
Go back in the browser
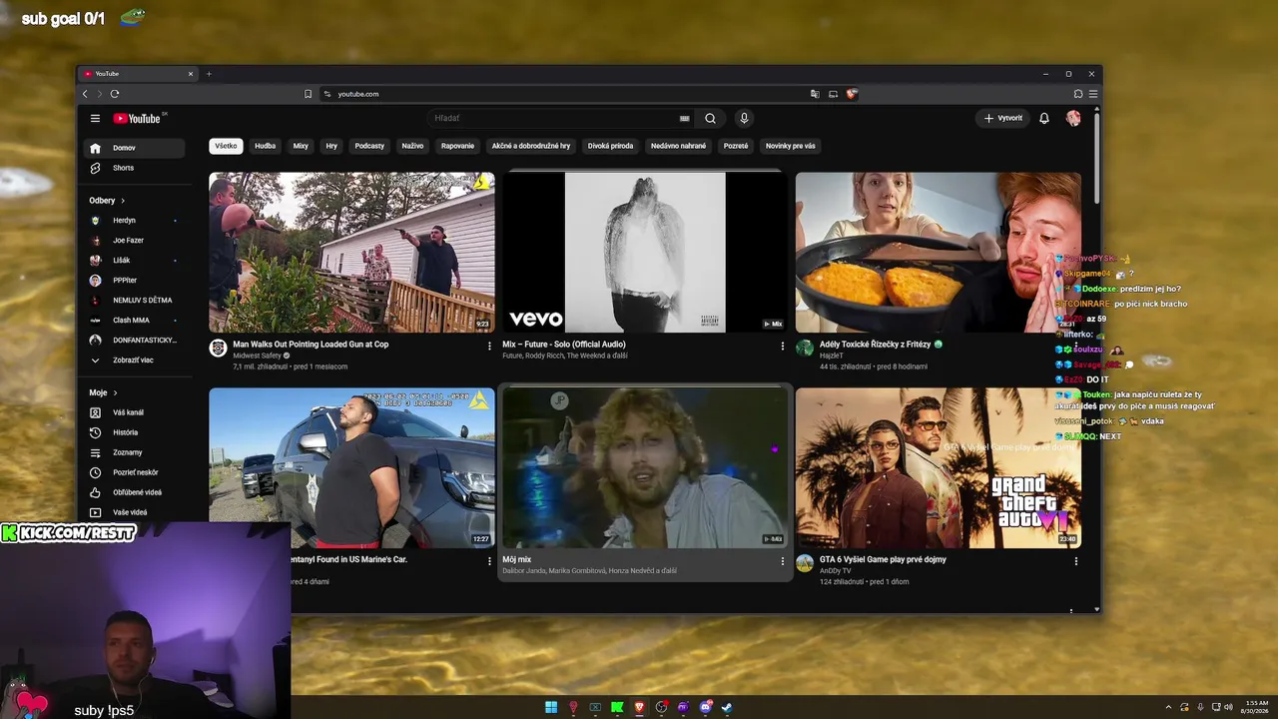[85, 94]
